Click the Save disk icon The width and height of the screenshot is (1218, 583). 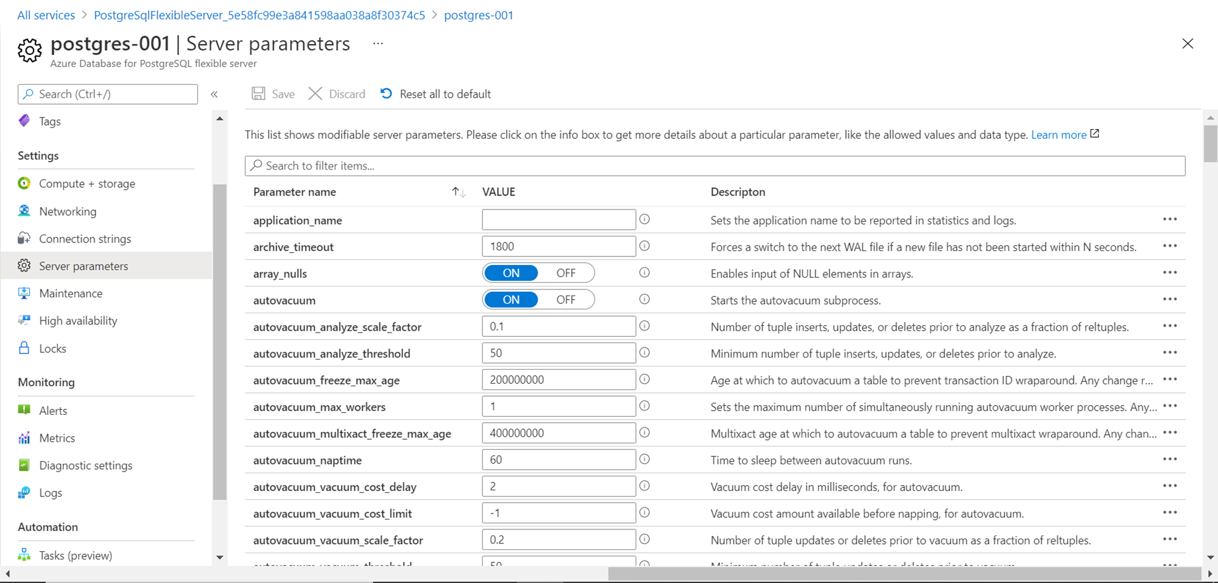point(259,94)
